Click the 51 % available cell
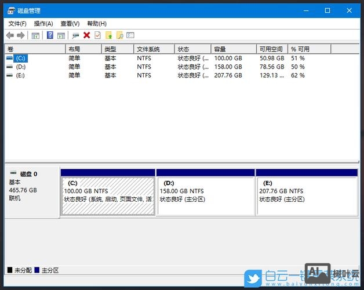 (297, 58)
